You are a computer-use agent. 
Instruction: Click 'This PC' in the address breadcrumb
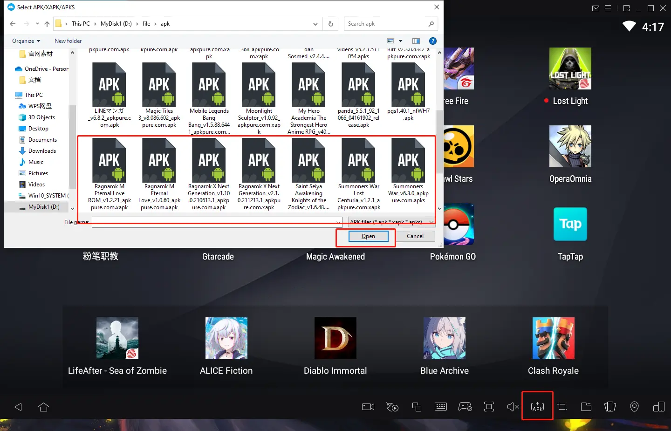tap(81, 24)
